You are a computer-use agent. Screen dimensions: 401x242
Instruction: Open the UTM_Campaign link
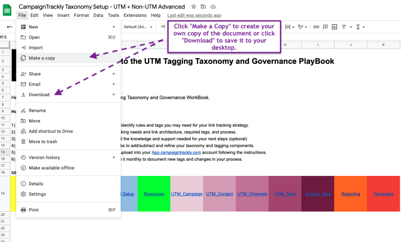tap(187, 194)
